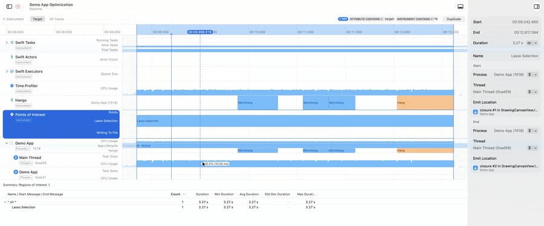Open the INSTRUMENT CONTAINS dropdown
The width and height of the screenshot is (544, 226).
(415, 19)
